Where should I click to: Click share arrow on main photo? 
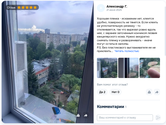tap(86, 115)
